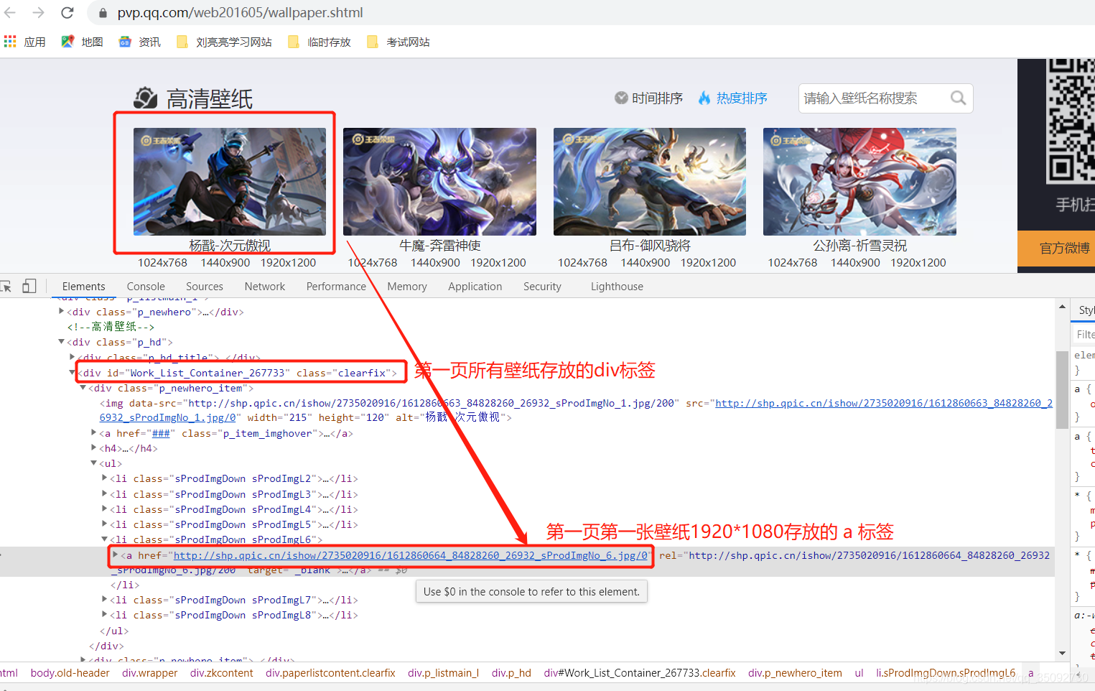Select div.paperlistcontent.clearfix breadcrumb
1095x691 pixels.
point(330,673)
